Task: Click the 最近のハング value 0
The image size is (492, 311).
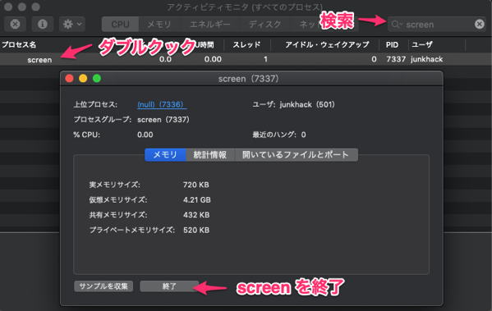Action: tap(303, 135)
